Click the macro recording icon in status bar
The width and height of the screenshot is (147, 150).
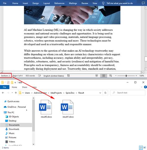69,76
